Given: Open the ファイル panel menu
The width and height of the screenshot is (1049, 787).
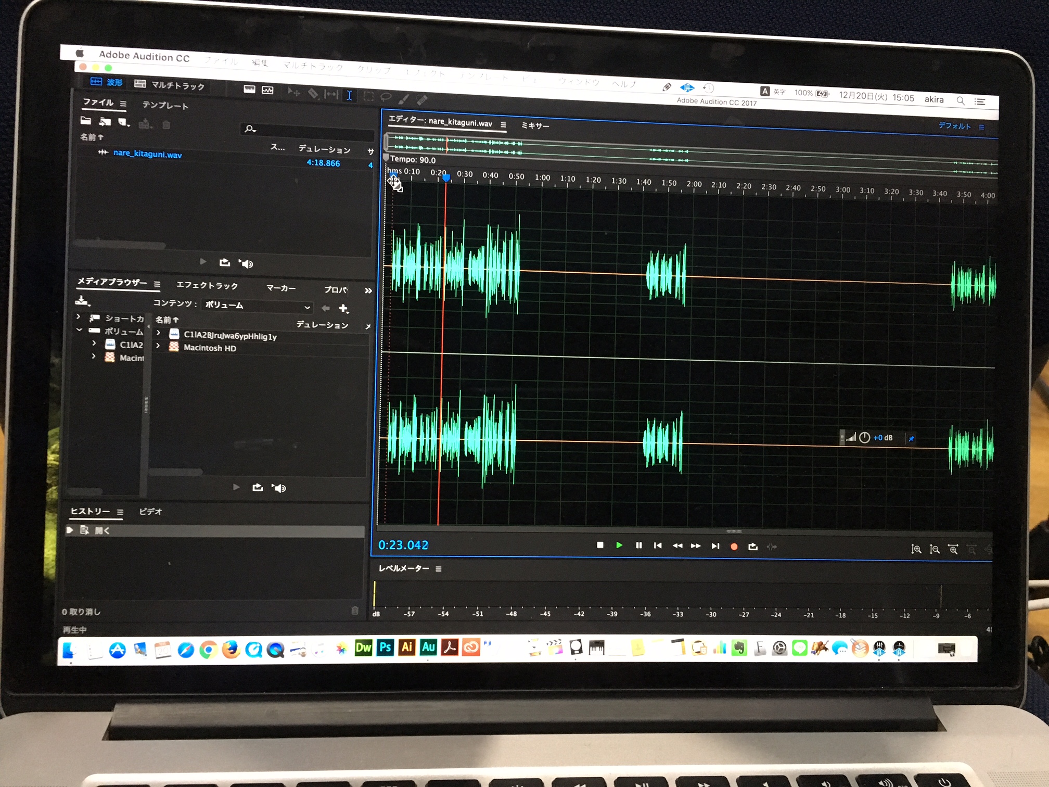Looking at the screenshot, I should pos(123,104).
